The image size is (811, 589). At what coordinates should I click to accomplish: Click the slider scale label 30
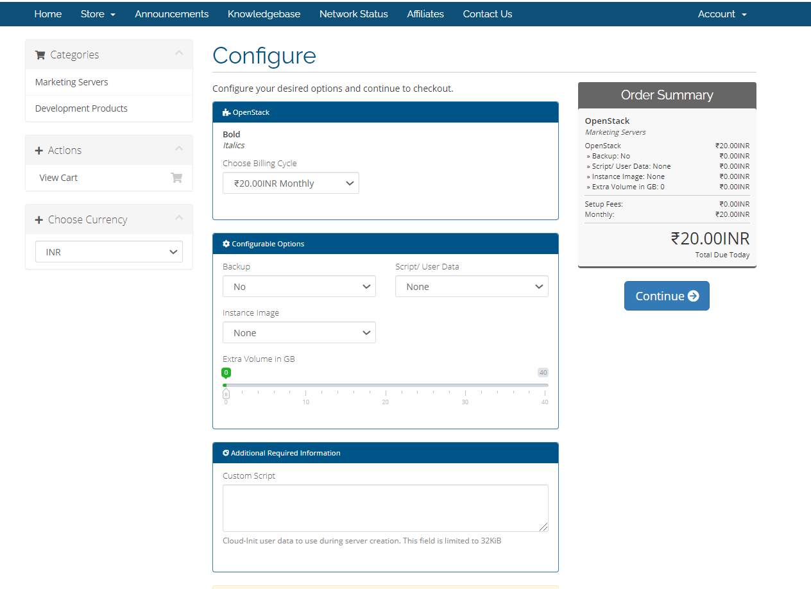465,402
